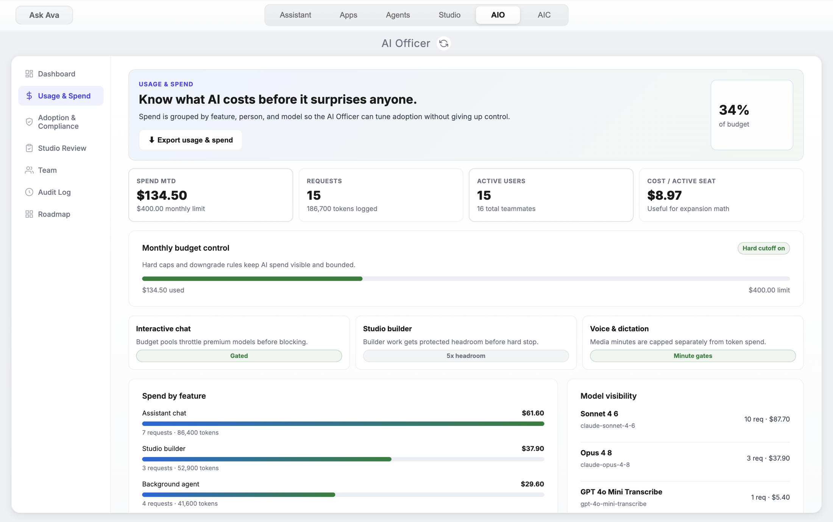Click 'claude-opus-4-8' model ID

point(605,465)
